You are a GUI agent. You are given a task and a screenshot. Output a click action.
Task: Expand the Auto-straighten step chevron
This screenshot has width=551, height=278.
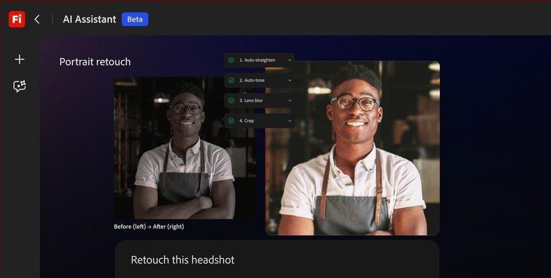pyautogui.click(x=289, y=60)
